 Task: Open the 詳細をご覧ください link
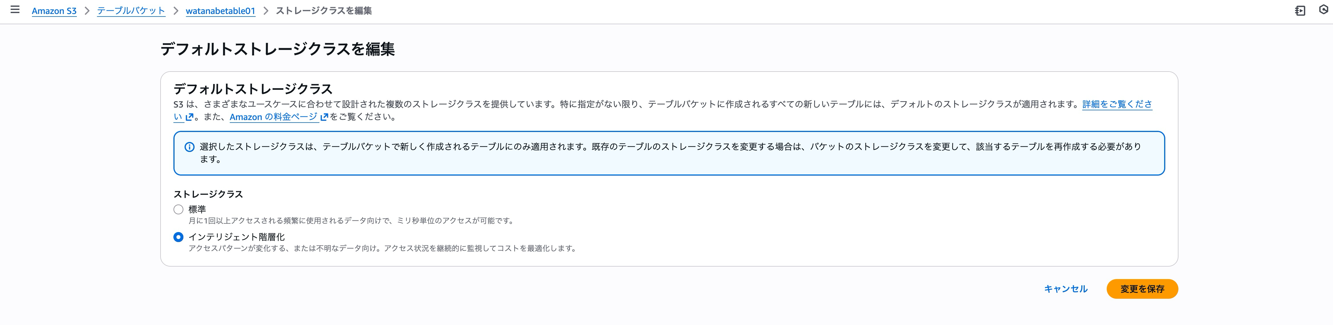(1117, 104)
